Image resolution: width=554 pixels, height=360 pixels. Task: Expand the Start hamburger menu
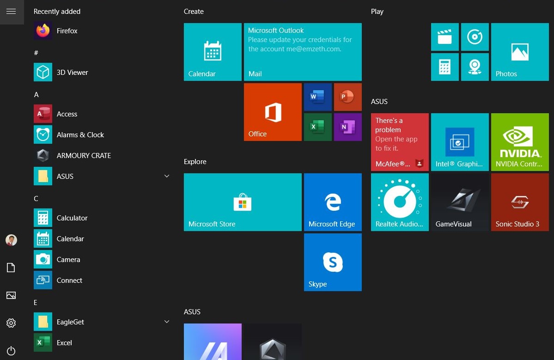(12, 12)
